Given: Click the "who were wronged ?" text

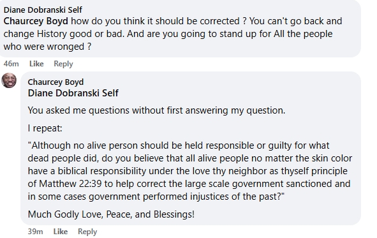Looking at the screenshot, I should click(x=47, y=47).
